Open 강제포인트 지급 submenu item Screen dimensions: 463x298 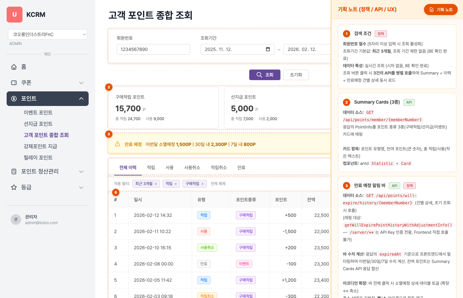coord(40,146)
